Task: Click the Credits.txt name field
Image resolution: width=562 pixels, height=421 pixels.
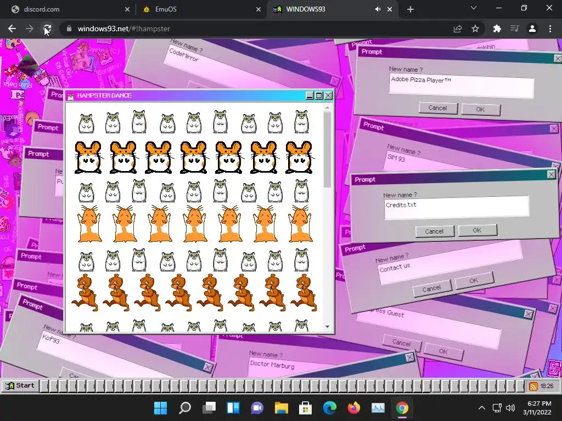Action: [457, 208]
